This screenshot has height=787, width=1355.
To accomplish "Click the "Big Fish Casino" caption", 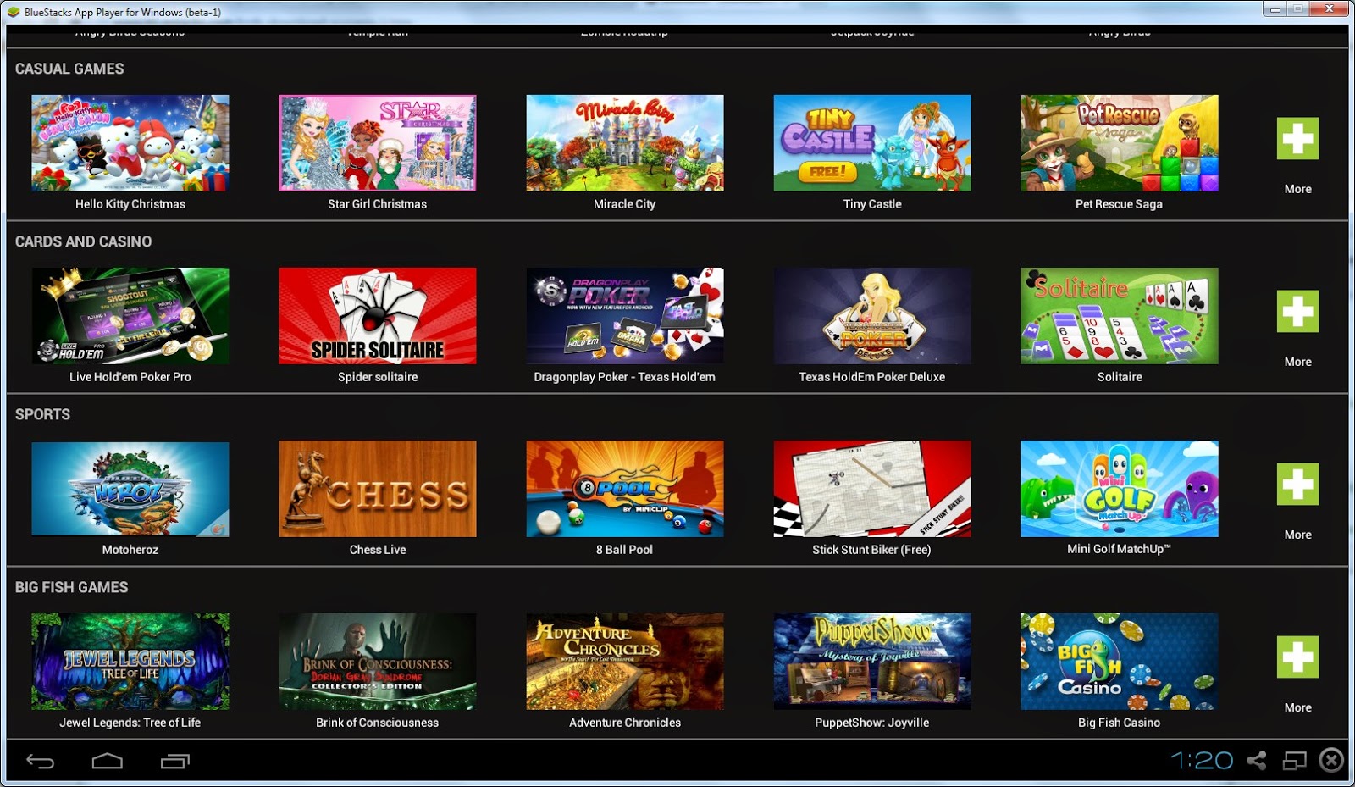I will click(x=1120, y=723).
